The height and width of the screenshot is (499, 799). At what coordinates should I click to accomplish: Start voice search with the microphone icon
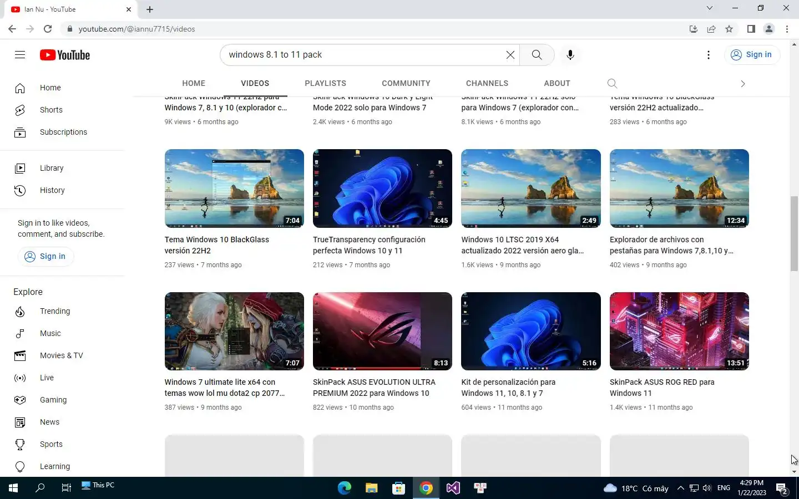coord(570,54)
